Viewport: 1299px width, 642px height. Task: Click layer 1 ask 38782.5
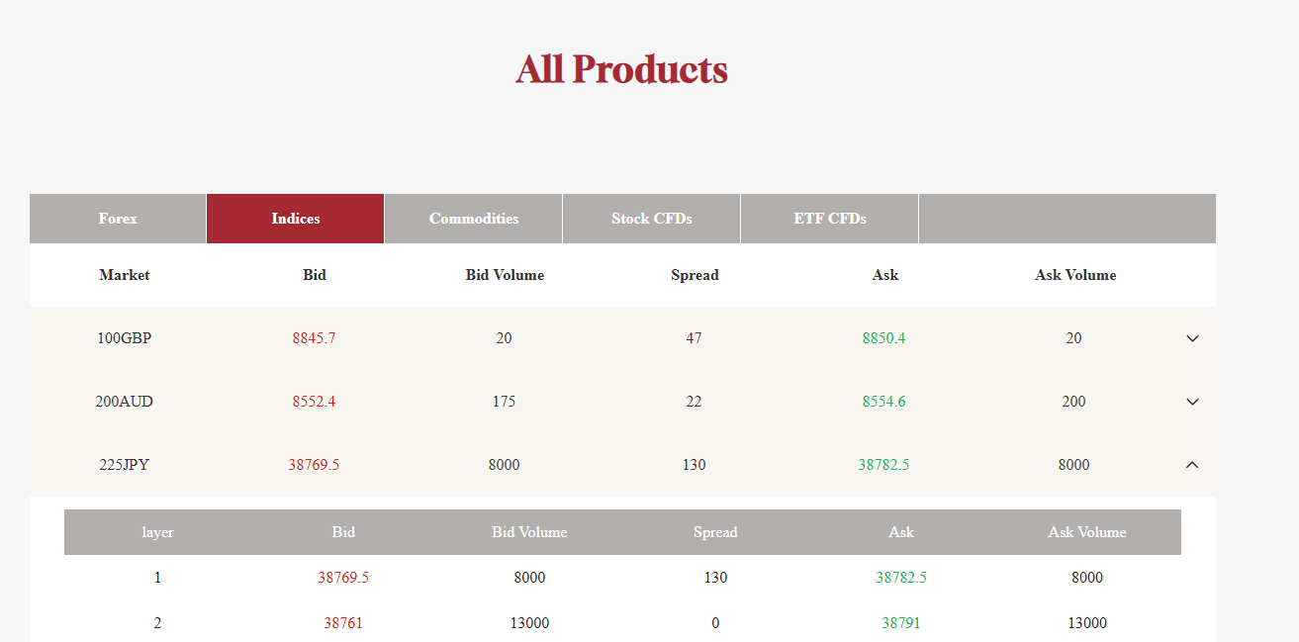[x=901, y=578]
